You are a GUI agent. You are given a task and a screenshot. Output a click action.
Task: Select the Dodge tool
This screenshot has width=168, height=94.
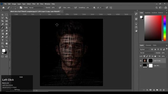(x=2, y=37)
